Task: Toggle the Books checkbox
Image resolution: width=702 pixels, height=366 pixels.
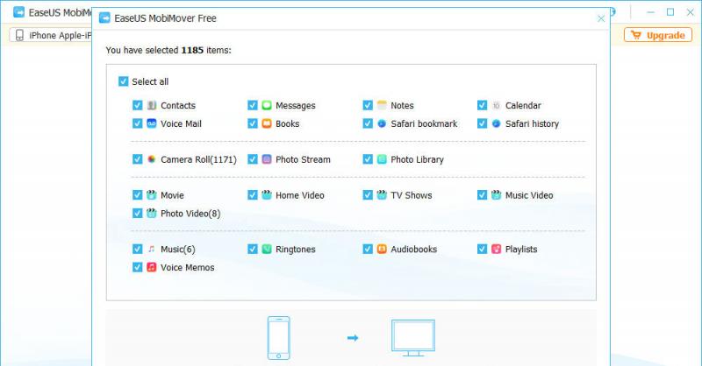Action: click(x=253, y=123)
